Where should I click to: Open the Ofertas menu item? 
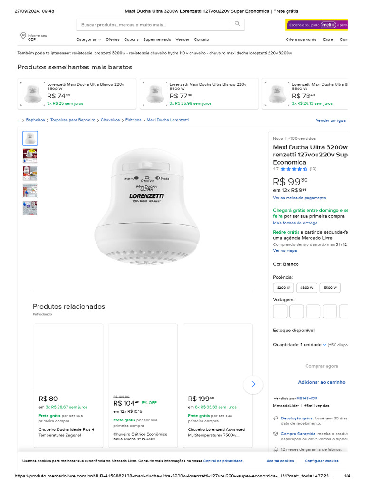click(113, 39)
